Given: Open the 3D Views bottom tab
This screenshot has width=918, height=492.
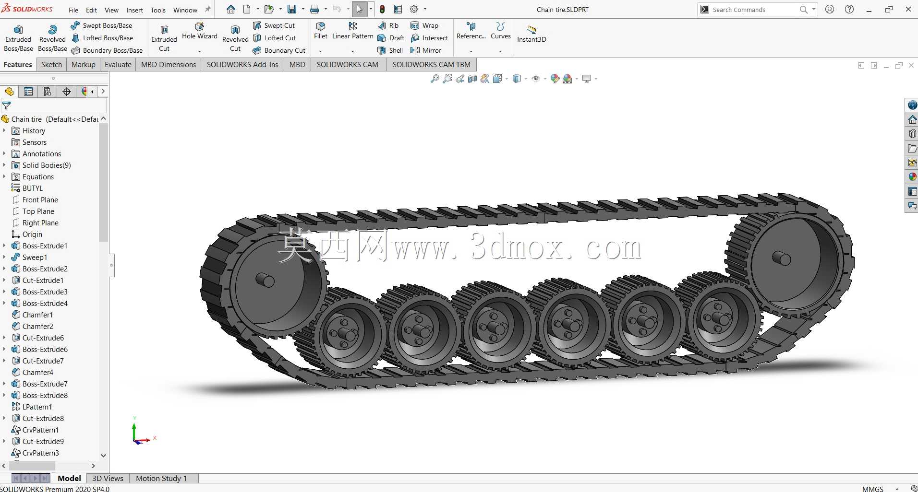Looking at the screenshot, I should tap(108, 478).
